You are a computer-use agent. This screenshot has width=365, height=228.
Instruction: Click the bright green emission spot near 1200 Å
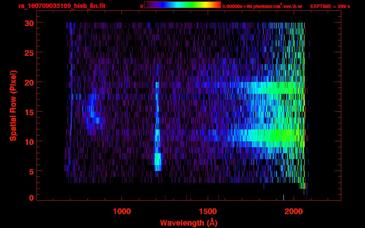158,159
